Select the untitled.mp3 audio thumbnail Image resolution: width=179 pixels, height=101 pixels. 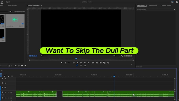[x=15, y=20]
